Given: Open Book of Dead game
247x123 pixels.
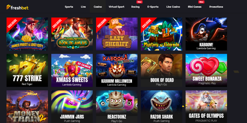Looking at the screenshot, I should (x=161, y=70).
